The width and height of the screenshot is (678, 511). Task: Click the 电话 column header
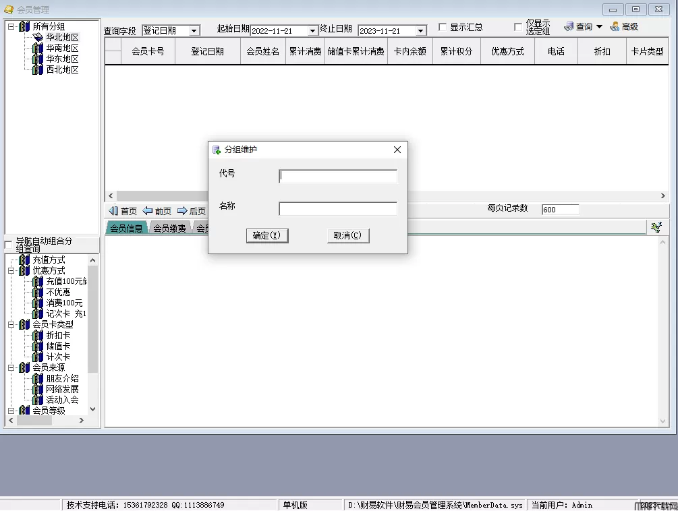[x=556, y=51]
